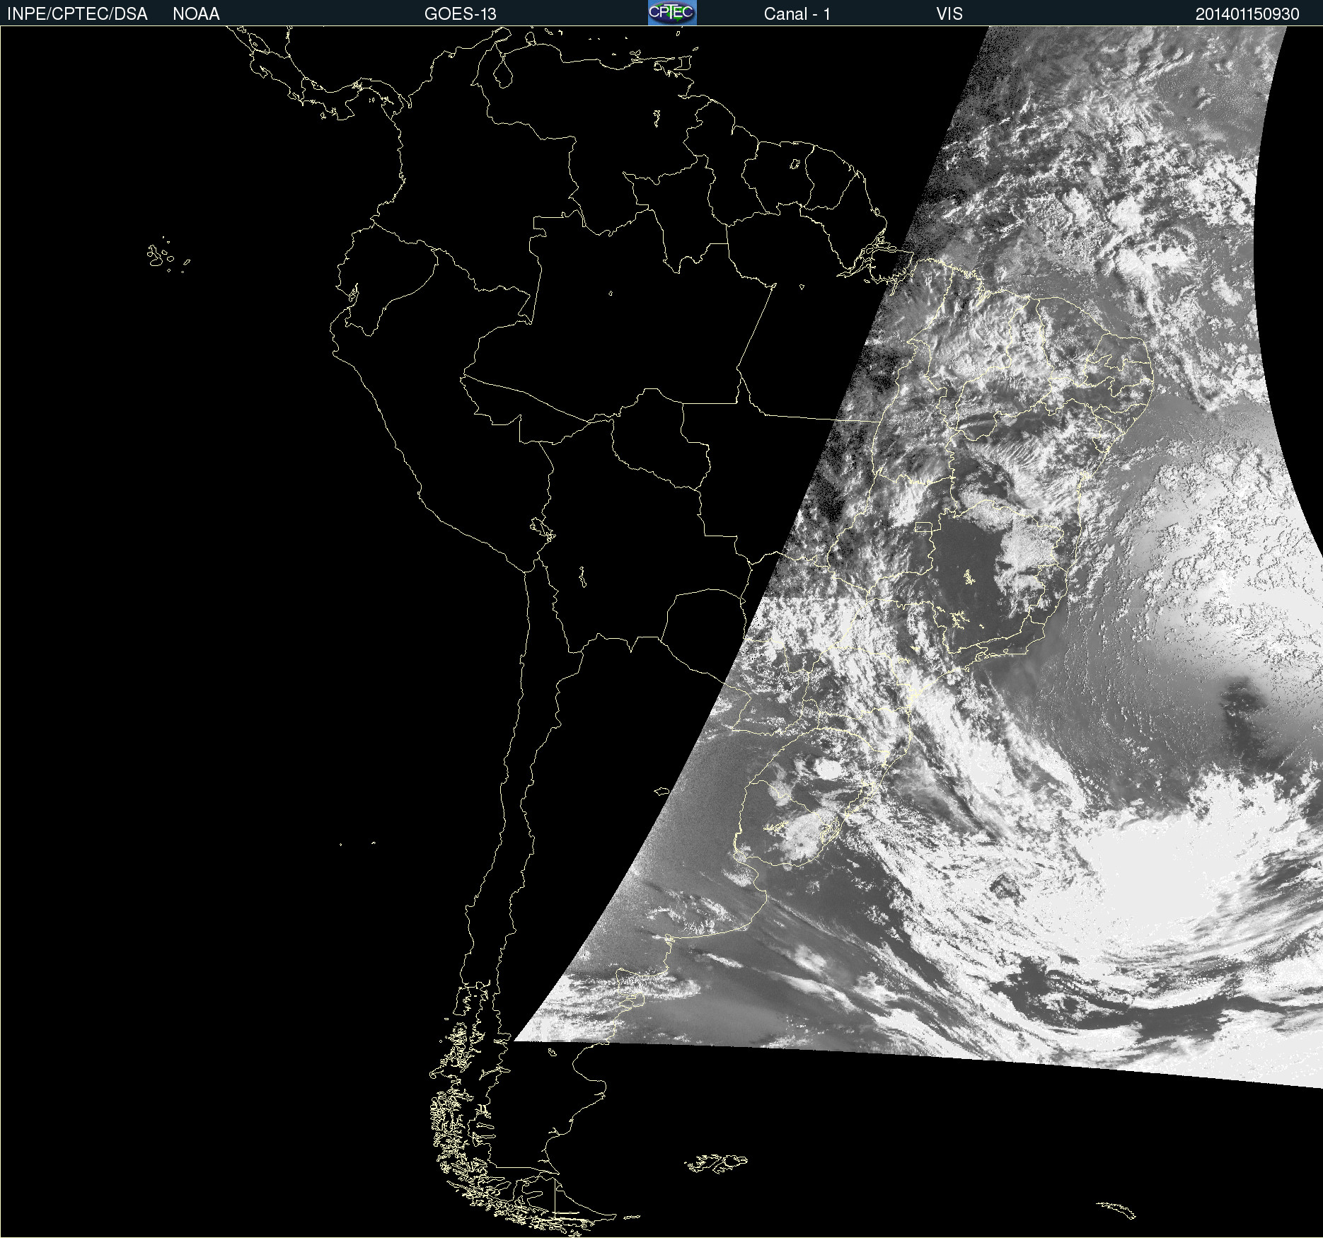The height and width of the screenshot is (1238, 1323).
Task: Select the VIS channel label
Action: click(949, 14)
